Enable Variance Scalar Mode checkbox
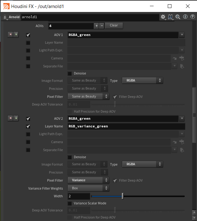 pos(70,203)
